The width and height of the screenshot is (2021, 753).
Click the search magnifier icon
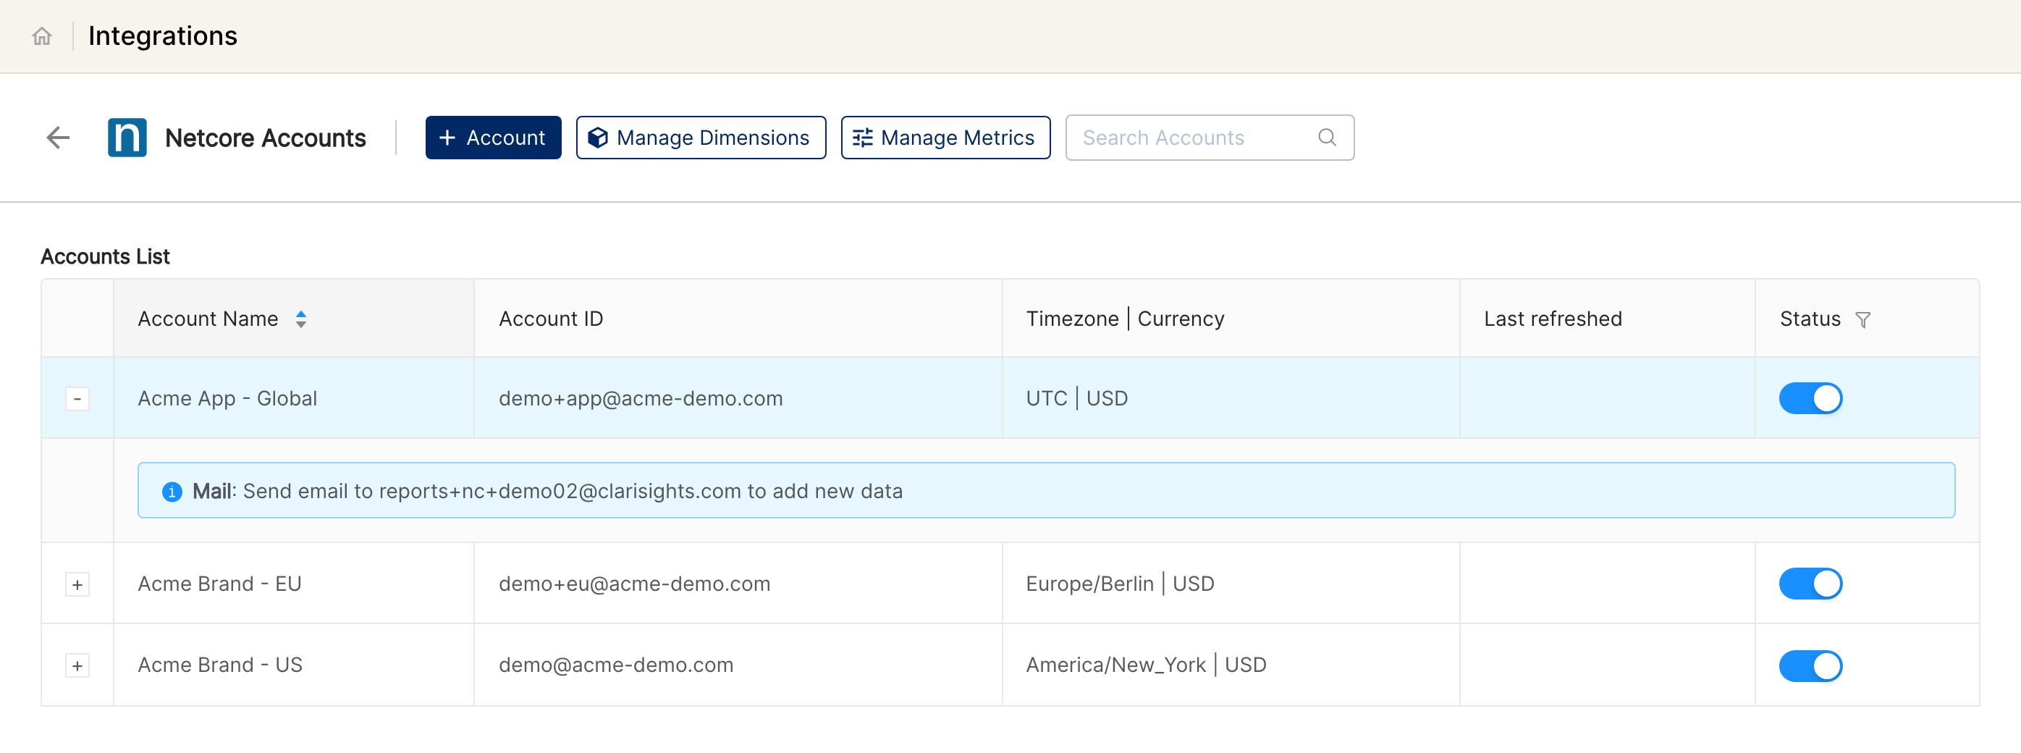(1327, 138)
